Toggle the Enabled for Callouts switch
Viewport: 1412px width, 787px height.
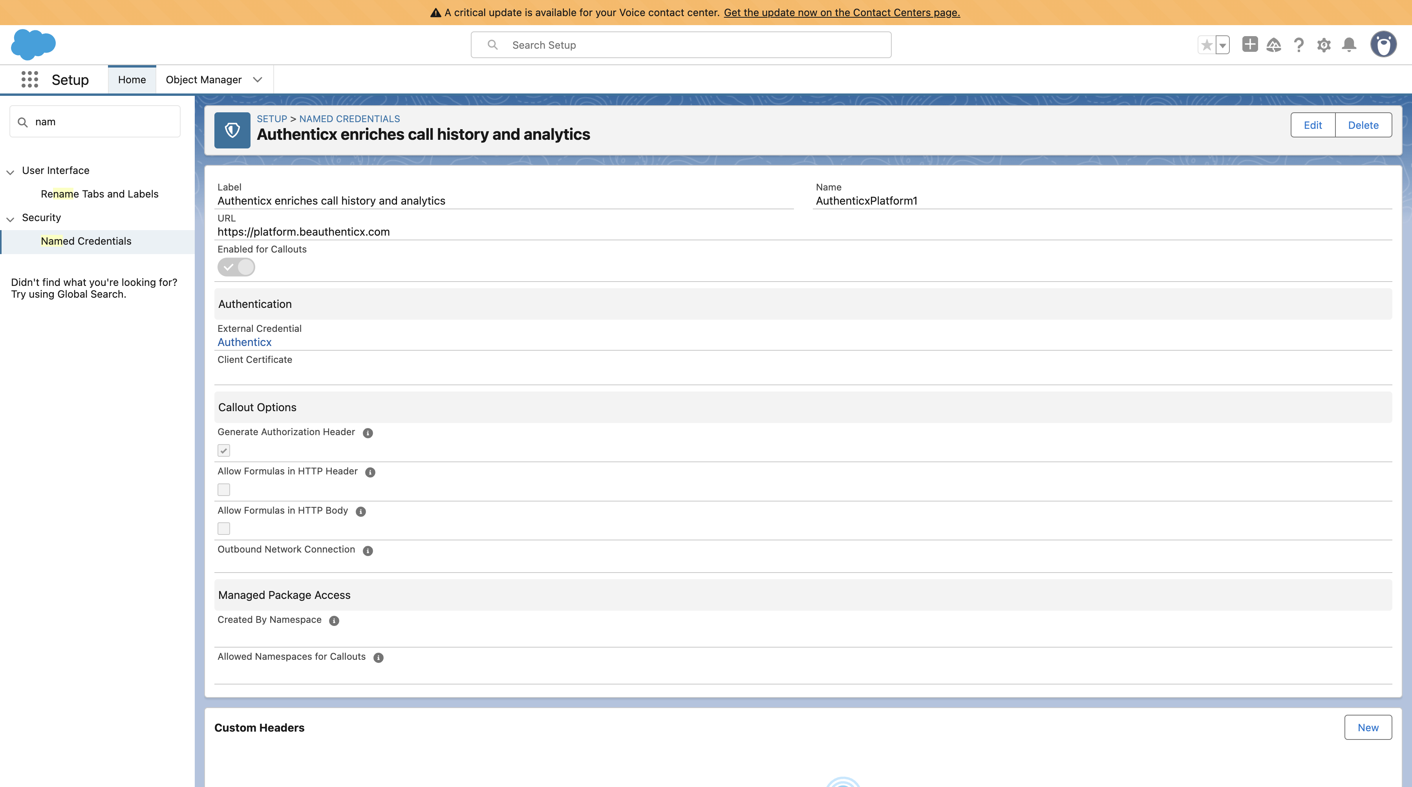click(236, 267)
